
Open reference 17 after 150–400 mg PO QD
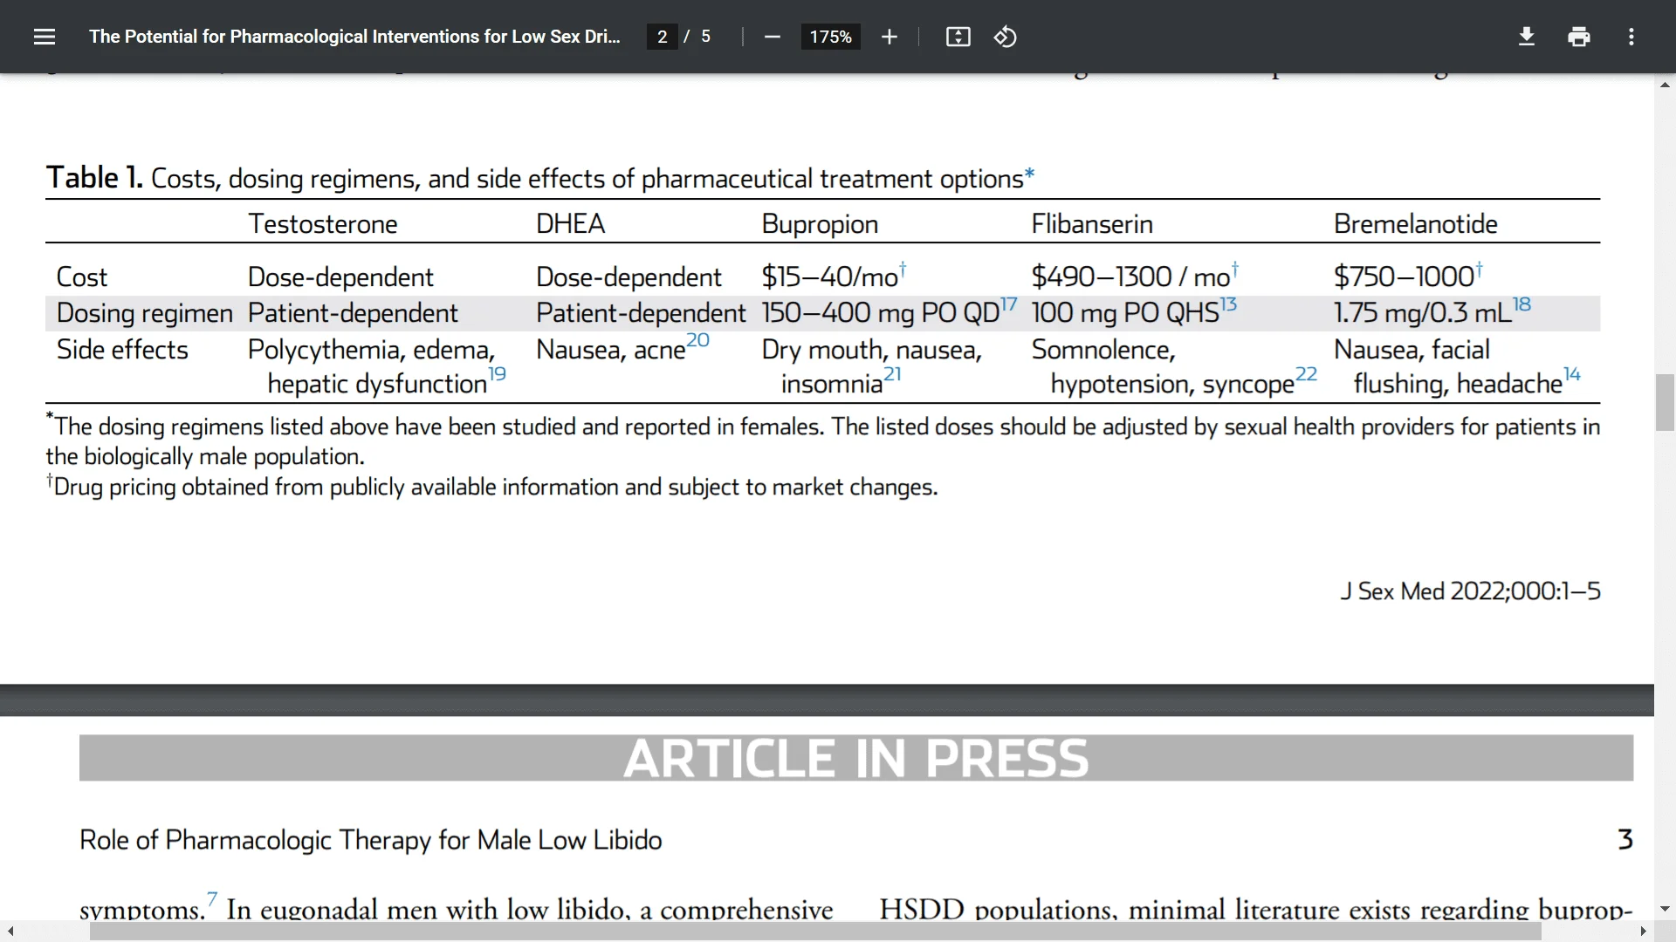point(1008,304)
